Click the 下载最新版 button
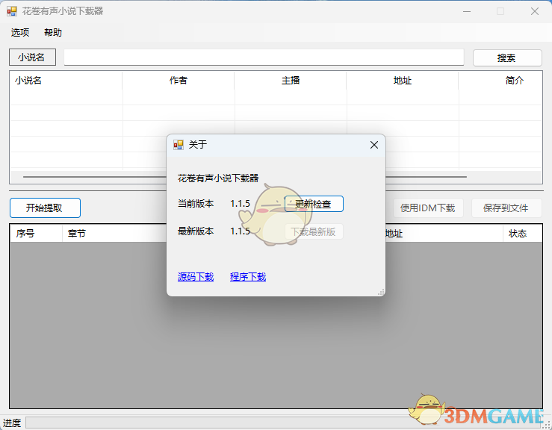Viewport: 552px width, 430px height. coord(313,231)
